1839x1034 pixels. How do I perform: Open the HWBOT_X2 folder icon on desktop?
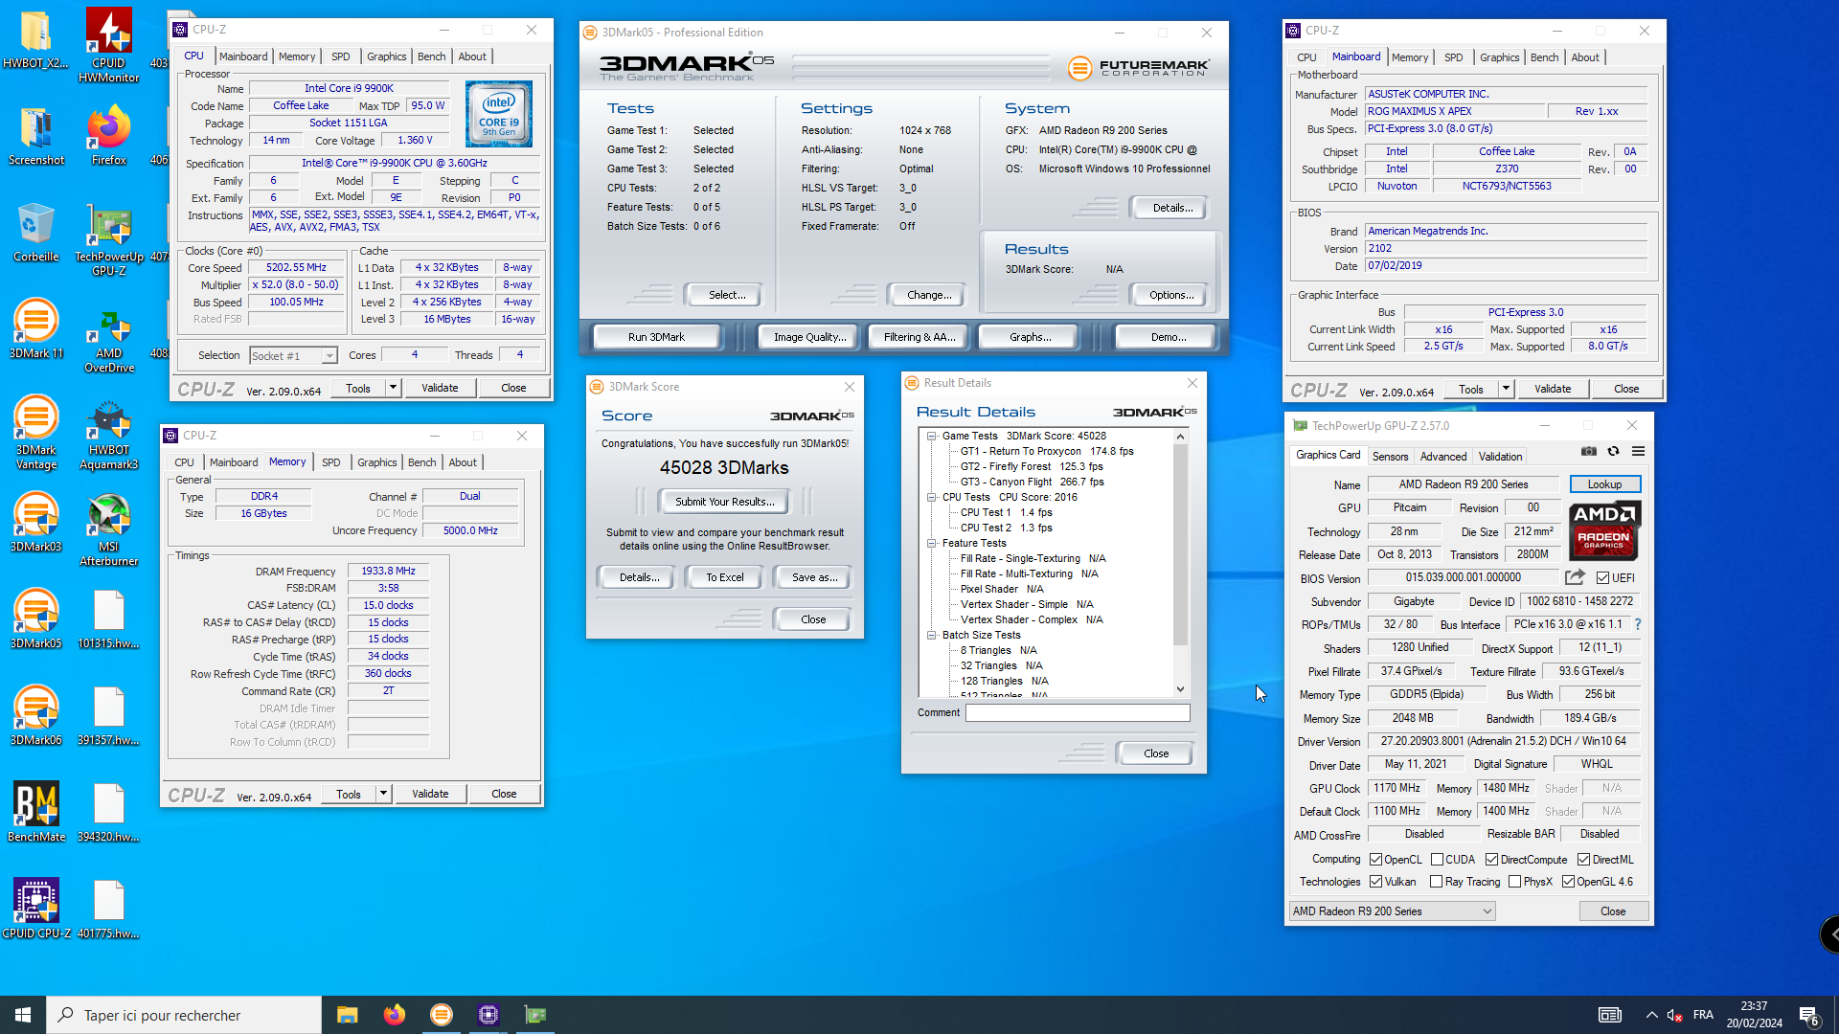[35, 39]
